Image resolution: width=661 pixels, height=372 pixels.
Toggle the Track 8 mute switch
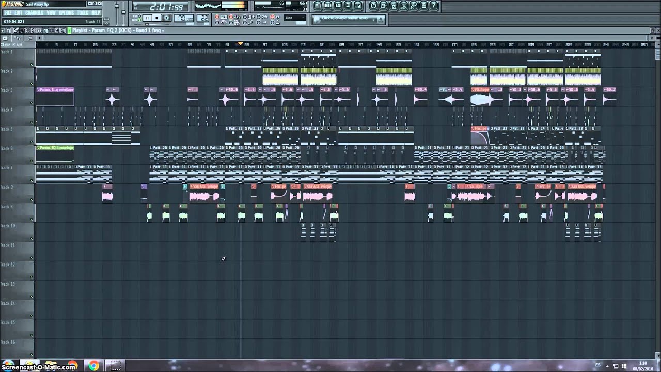tap(32, 200)
